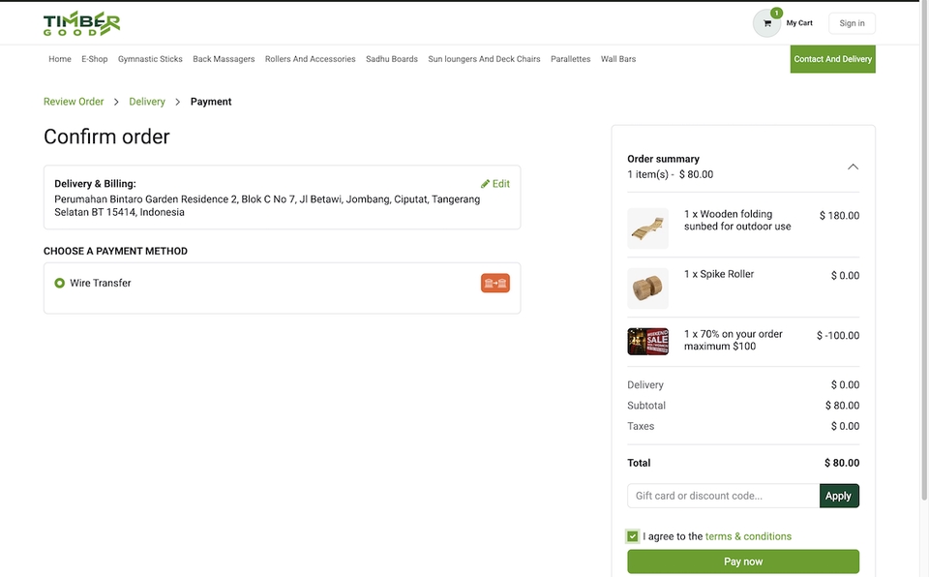Screen dimensions: 929x577
Task: Return to the Delivery step
Action: coord(147,102)
